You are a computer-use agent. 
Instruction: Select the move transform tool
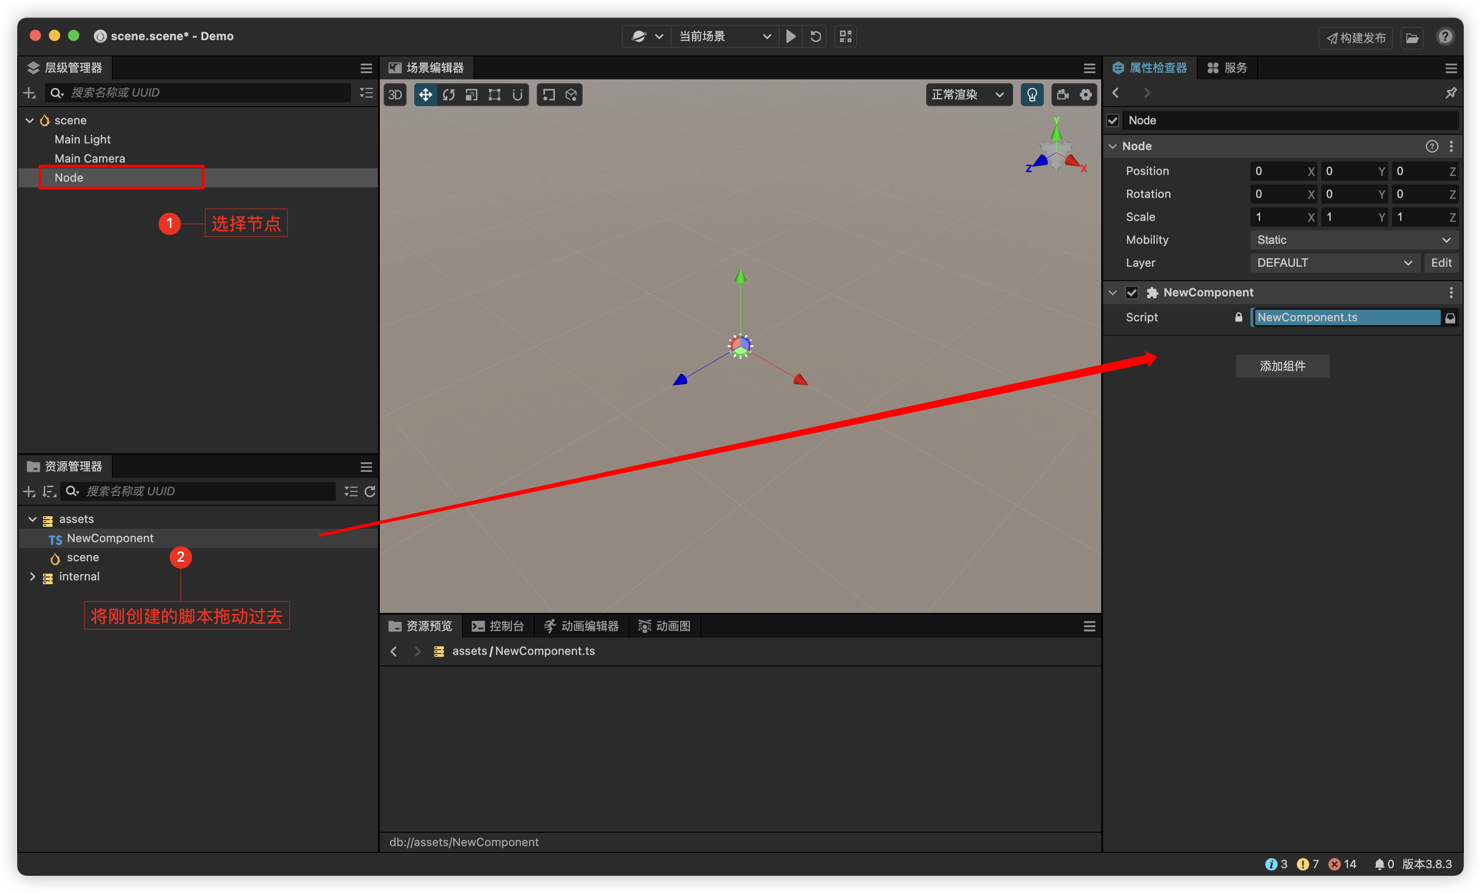pos(425,95)
